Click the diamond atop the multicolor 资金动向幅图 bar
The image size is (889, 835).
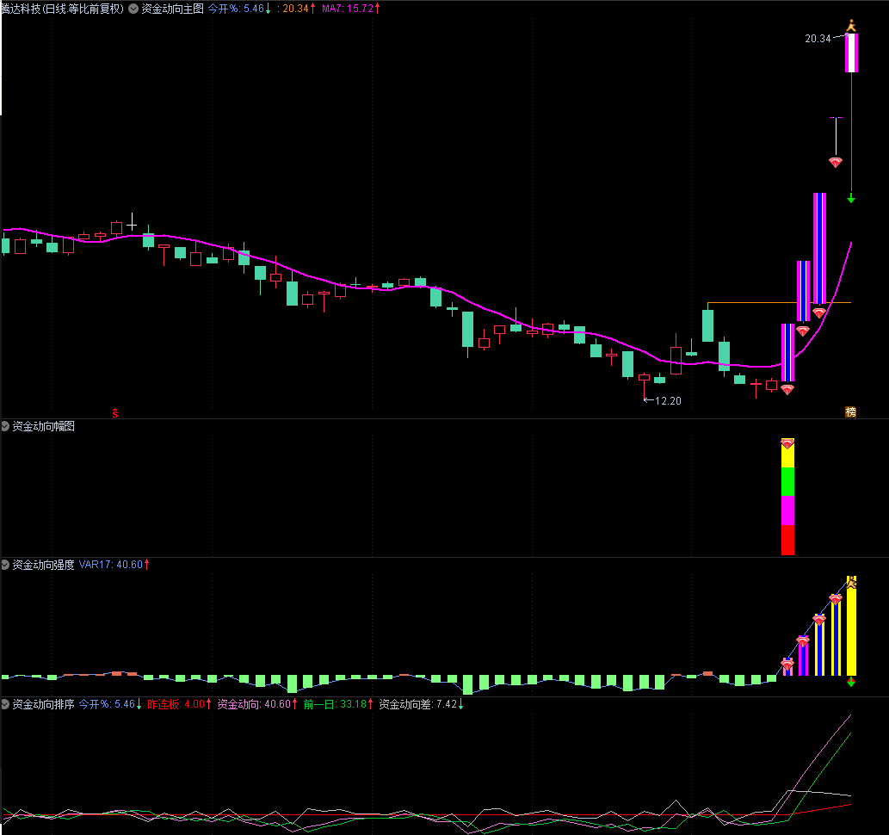[787, 443]
